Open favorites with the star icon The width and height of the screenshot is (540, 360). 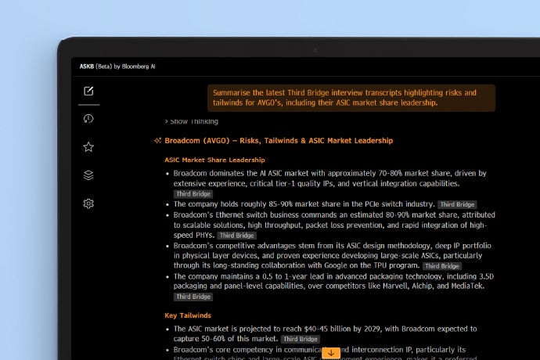(88, 147)
